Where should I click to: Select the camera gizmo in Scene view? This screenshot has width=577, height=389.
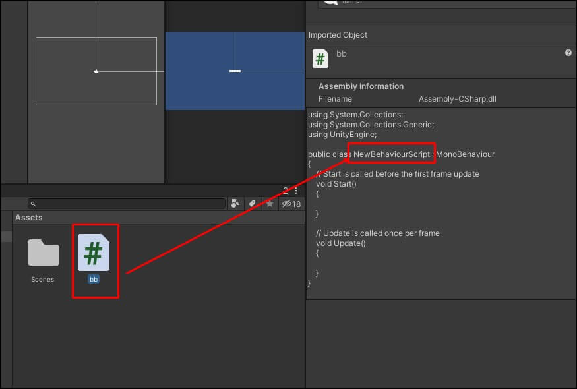[x=96, y=71]
